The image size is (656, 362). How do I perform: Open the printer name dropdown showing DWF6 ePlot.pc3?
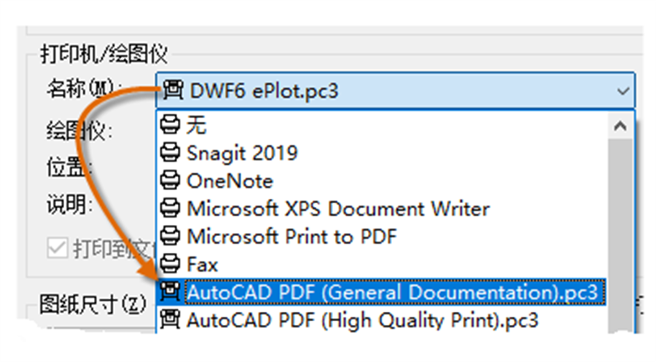coord(395,90)
